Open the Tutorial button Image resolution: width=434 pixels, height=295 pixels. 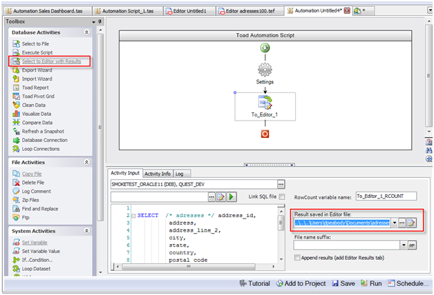click(254, 283)
